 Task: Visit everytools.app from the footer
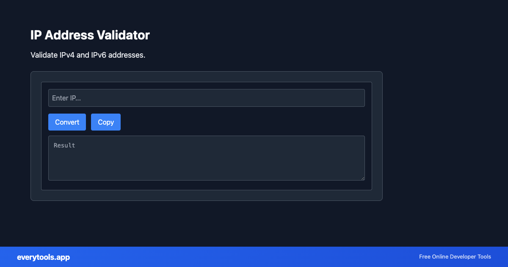coord(43,257)
